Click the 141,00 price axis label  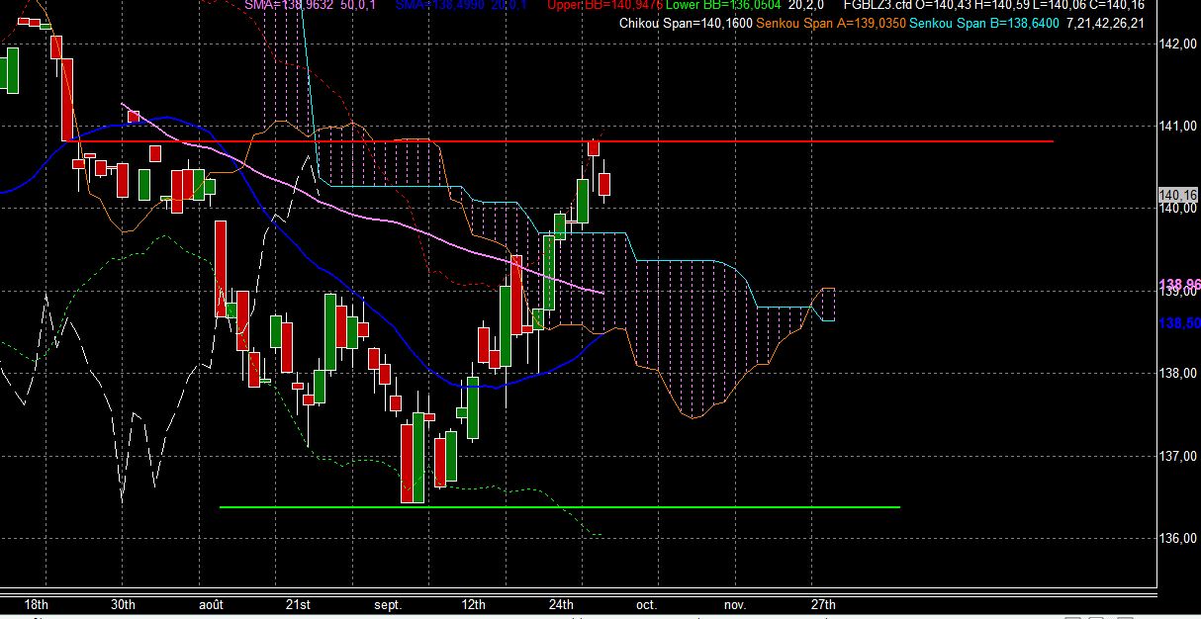pos(1179,127)
